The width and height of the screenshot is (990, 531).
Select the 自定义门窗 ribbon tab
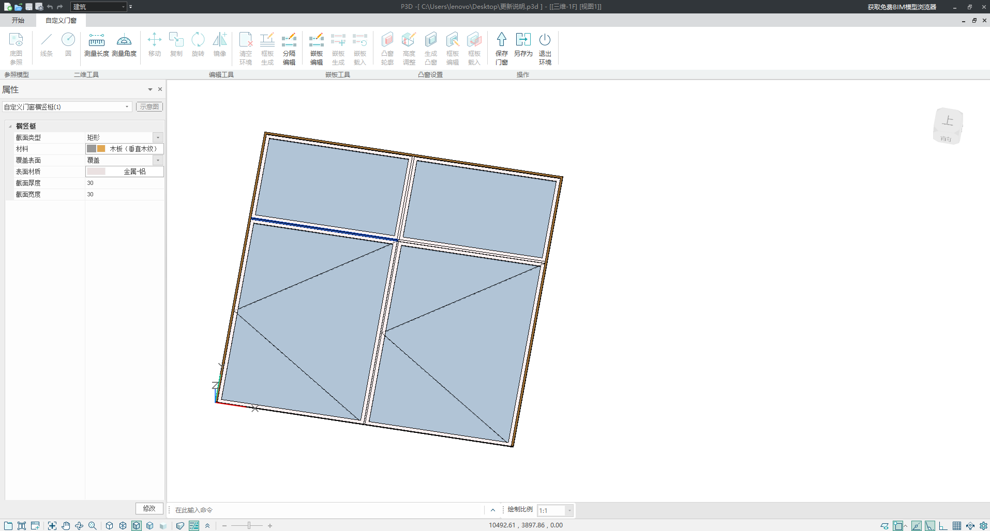point(61,21)
